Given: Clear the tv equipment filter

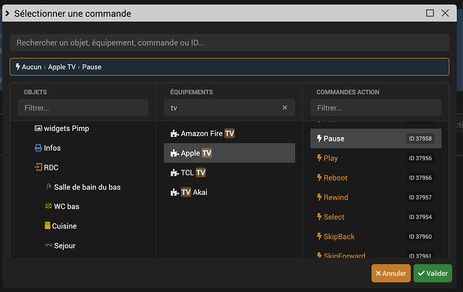Looking at the screenshot, I should coord(285,108).
